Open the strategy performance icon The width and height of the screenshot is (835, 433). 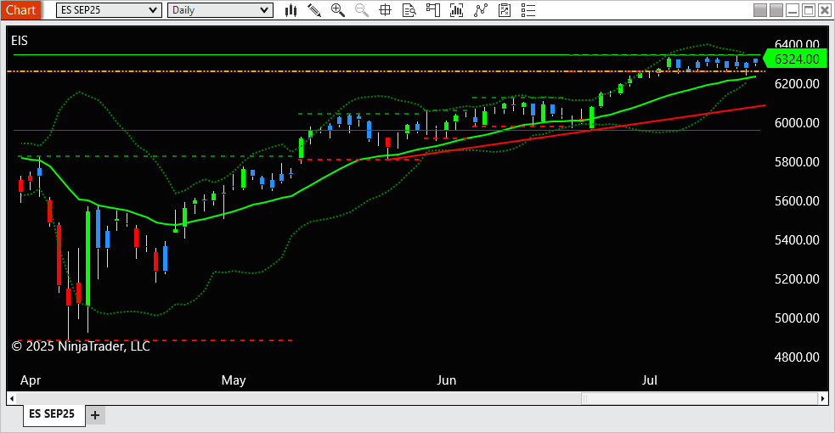(x=505, y=10)
